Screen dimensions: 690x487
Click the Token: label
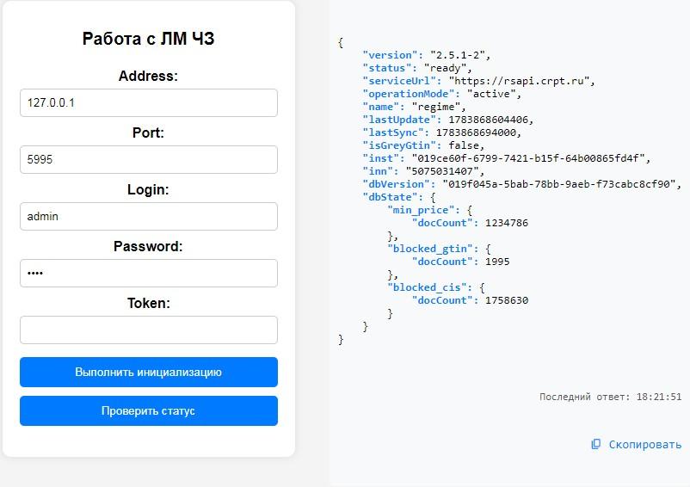[149, 303]
